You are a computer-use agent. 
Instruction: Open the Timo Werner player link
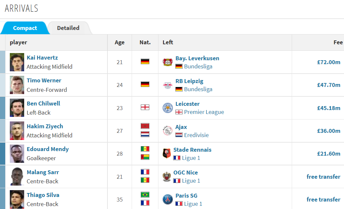pos(44,80)
